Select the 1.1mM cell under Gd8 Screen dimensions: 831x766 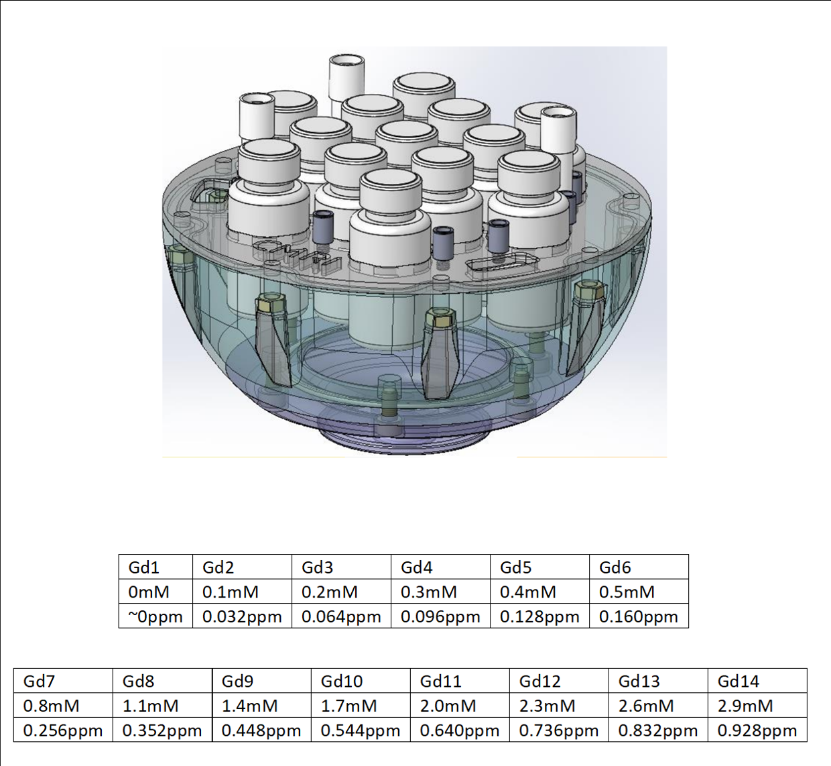click(x=162, y=706)
